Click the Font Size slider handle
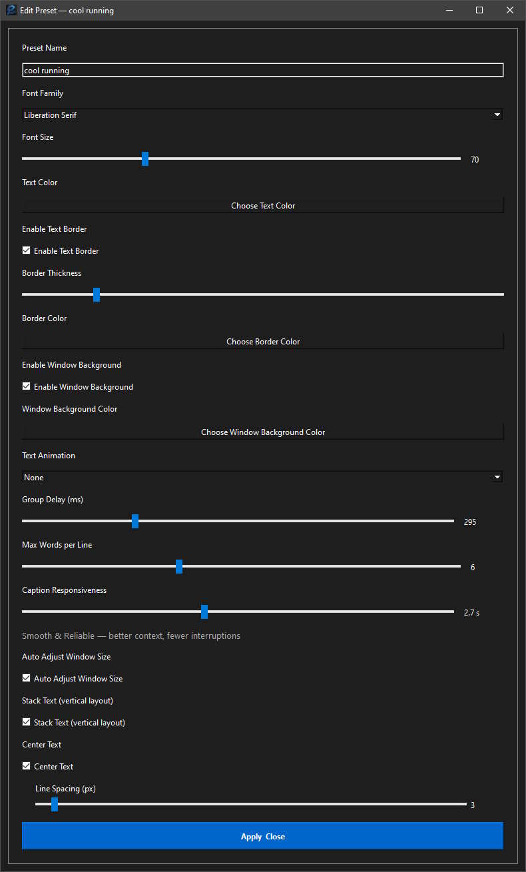 145,159
